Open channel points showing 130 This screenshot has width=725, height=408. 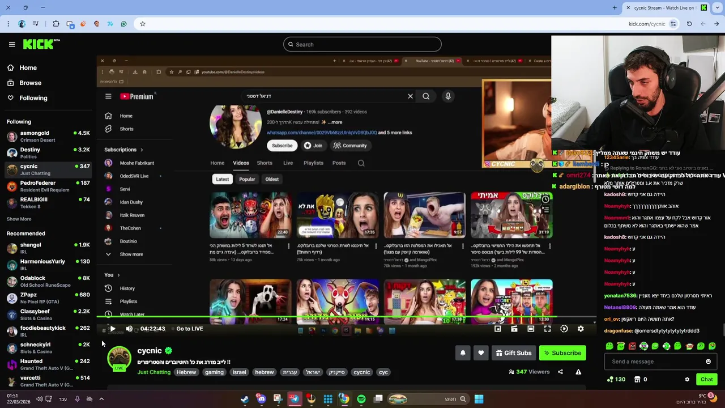[x=616, y=379]
